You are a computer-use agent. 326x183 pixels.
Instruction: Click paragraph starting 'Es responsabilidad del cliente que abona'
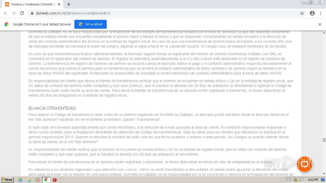[x=161, y=88]
